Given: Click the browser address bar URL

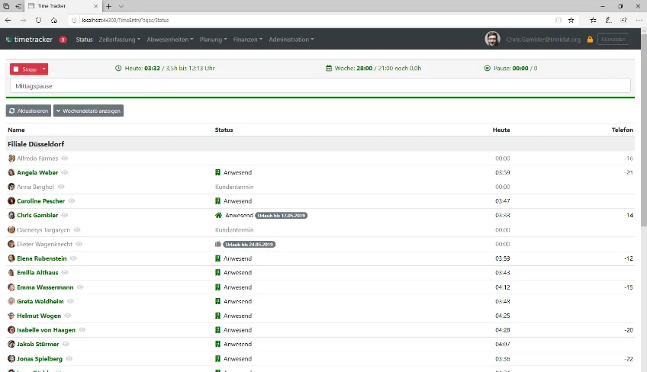Looking at the screenshot, I should point(125,21).
